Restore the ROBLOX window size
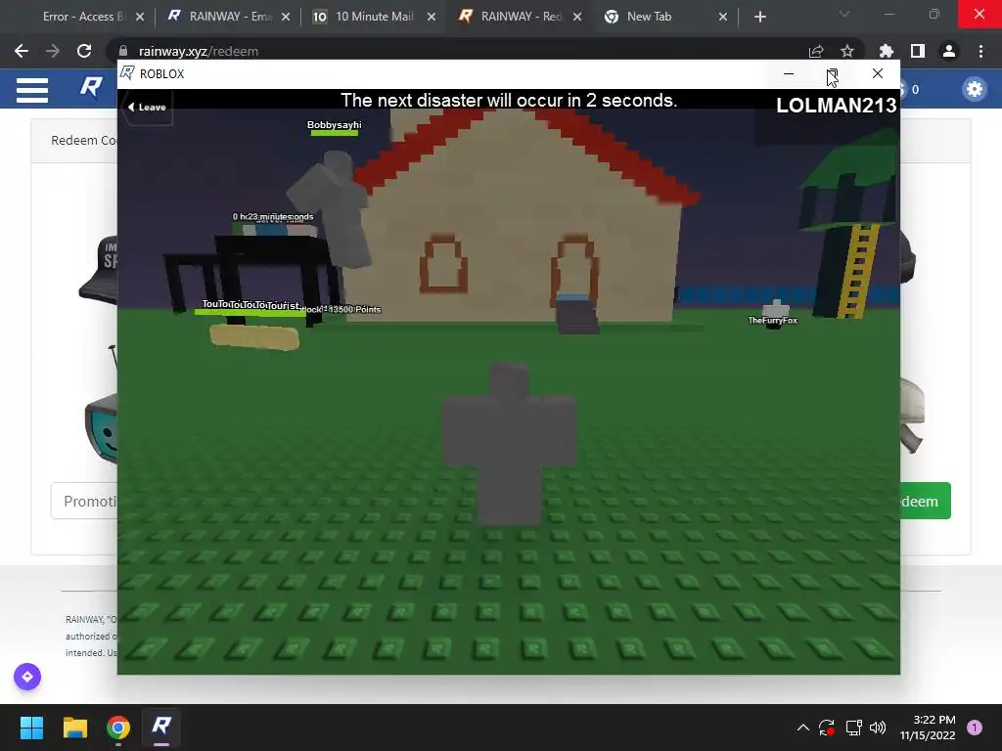The width and height of the screenshot is (1002, 751). 832,74
